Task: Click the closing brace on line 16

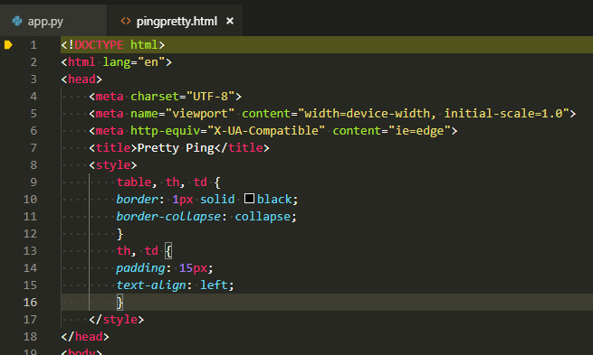Action: click(120, 303)
